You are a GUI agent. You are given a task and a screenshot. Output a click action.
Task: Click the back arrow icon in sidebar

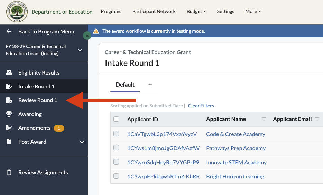(x=9, y=31)
